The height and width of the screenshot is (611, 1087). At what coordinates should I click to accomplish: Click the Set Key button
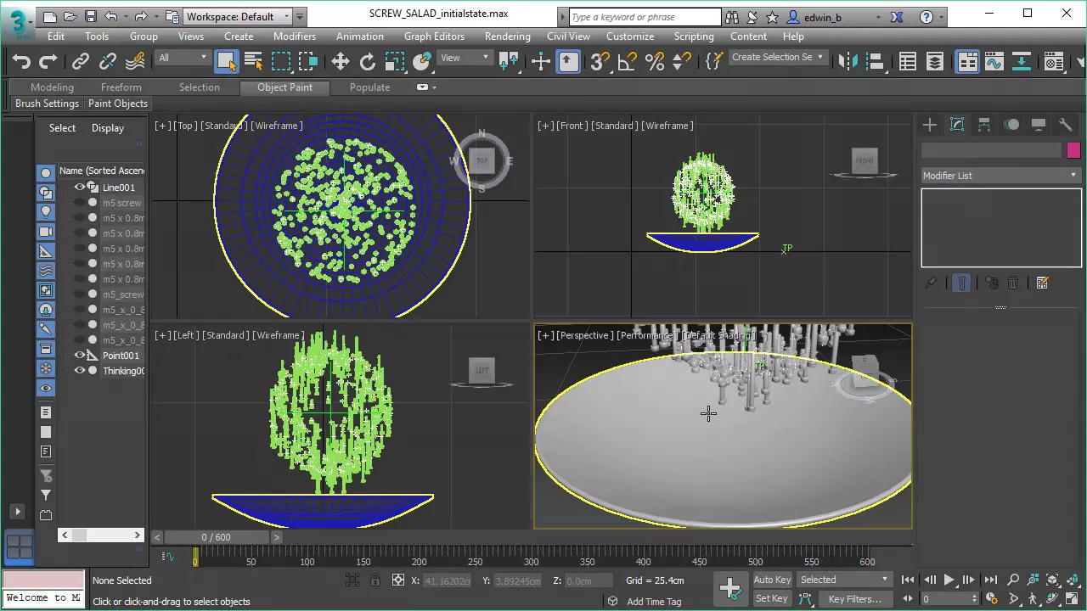coord(772,598)
